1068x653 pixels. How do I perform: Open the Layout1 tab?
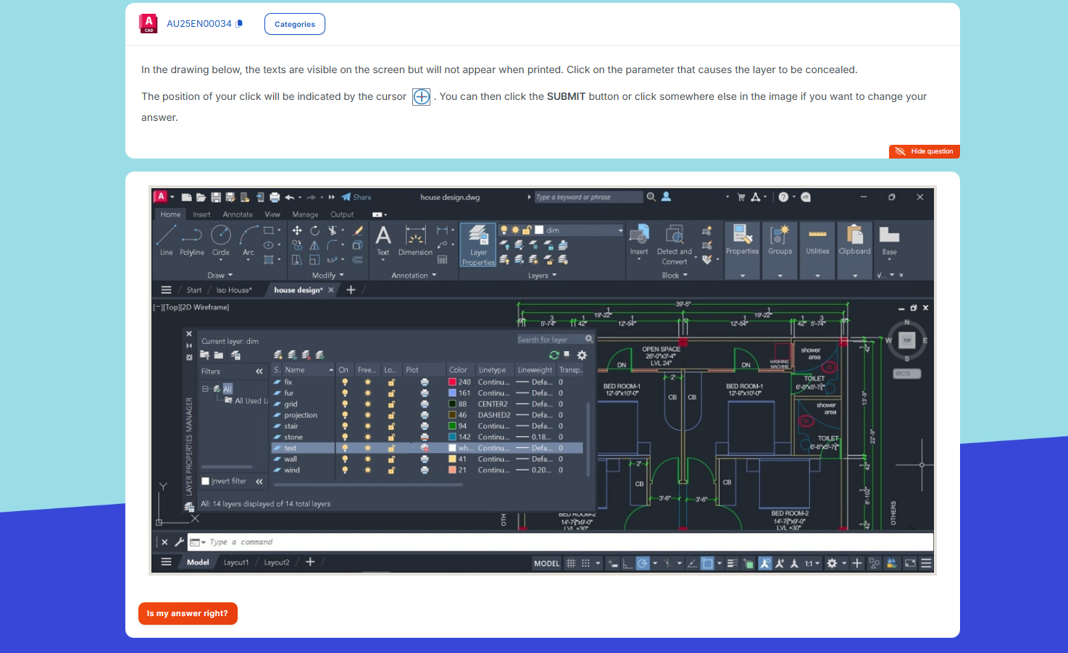click(235, 563)
